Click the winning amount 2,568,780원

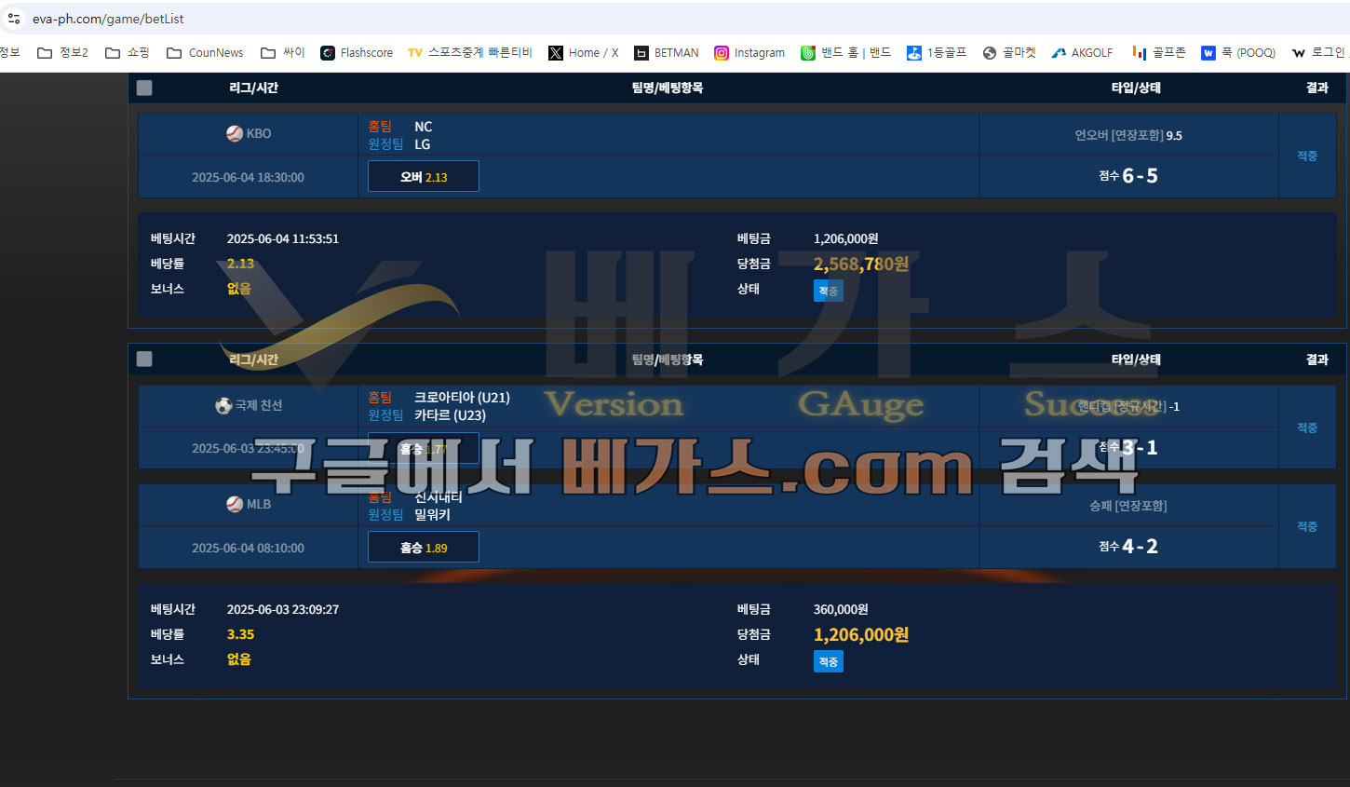[861, 264]
